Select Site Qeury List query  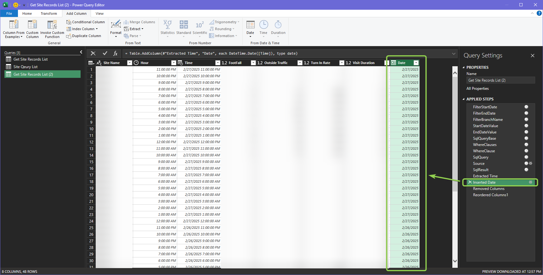tap(42, 67)
